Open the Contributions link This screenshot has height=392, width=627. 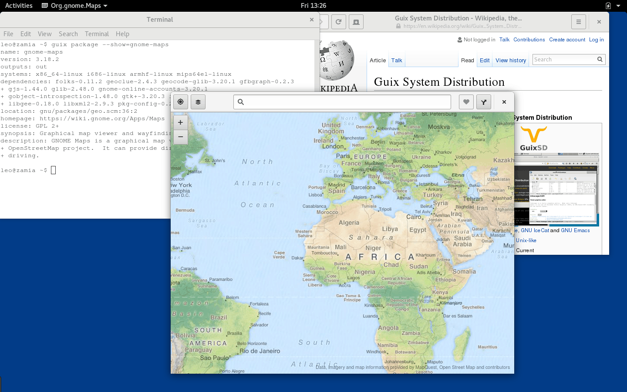(529, 40)
